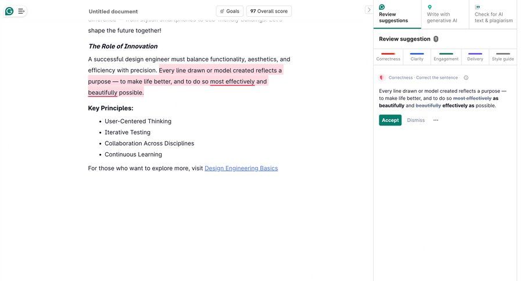Open the 97 Overall score report
This screenshot has height=281, width=523.
(x=269, y=11)
